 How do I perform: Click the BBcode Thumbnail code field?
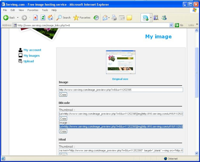[x=121, y=114]
